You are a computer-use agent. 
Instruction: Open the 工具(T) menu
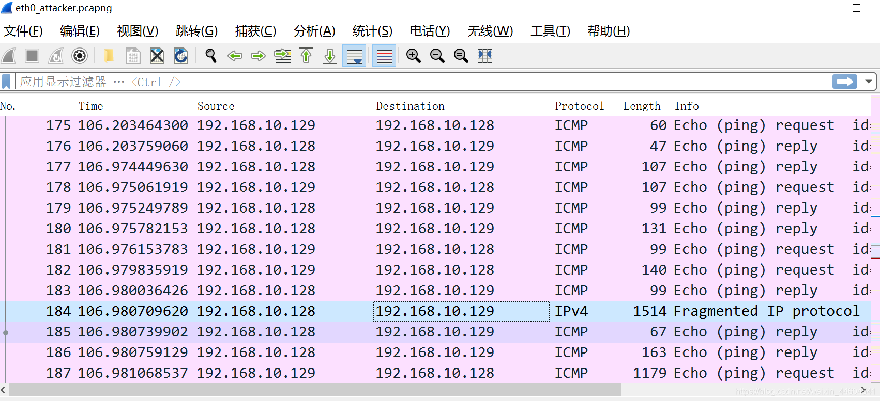click(550, 31)
